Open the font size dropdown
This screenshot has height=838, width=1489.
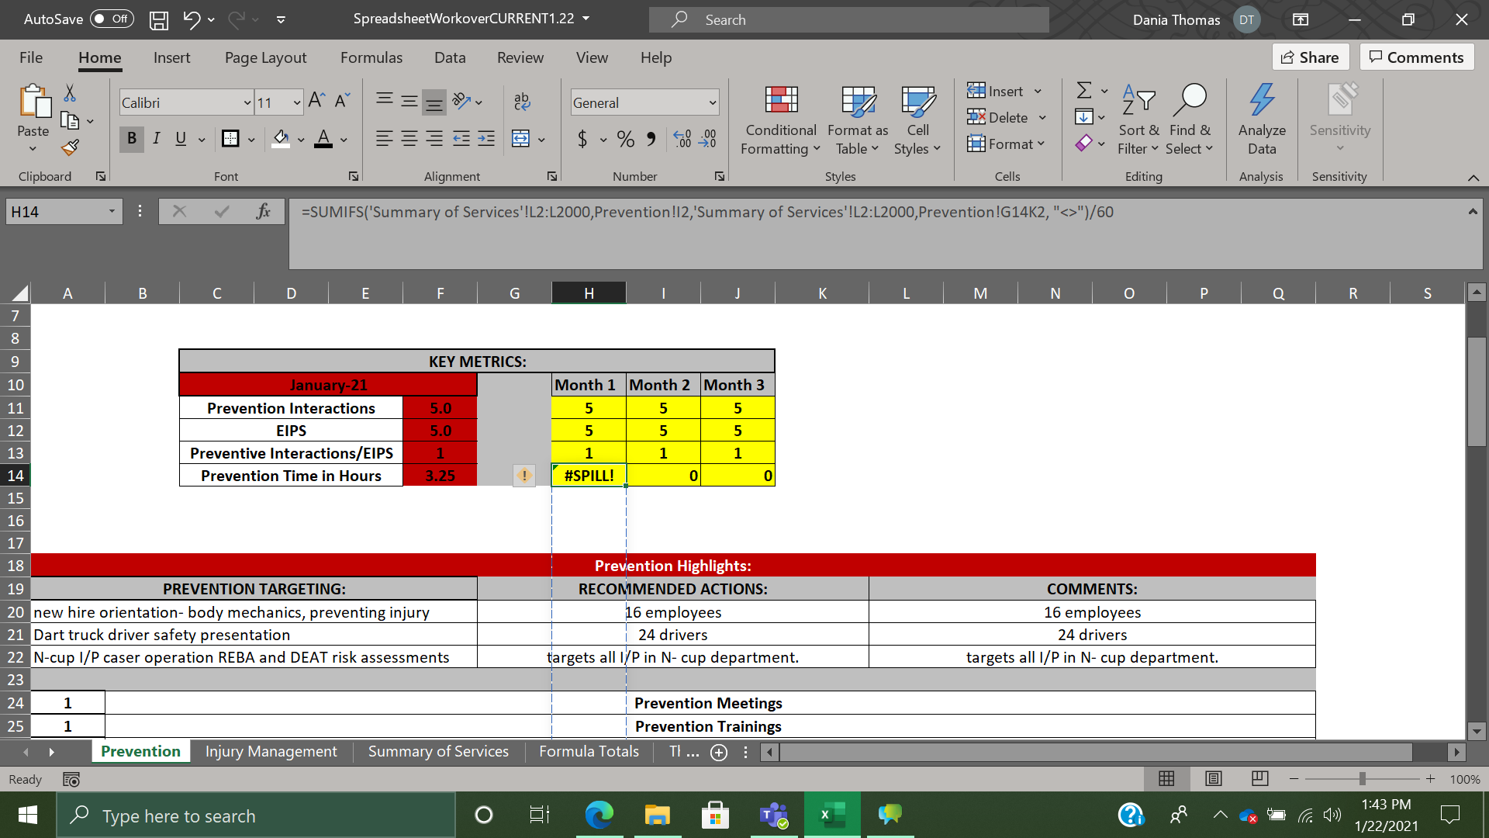click(x=297, y=102)
